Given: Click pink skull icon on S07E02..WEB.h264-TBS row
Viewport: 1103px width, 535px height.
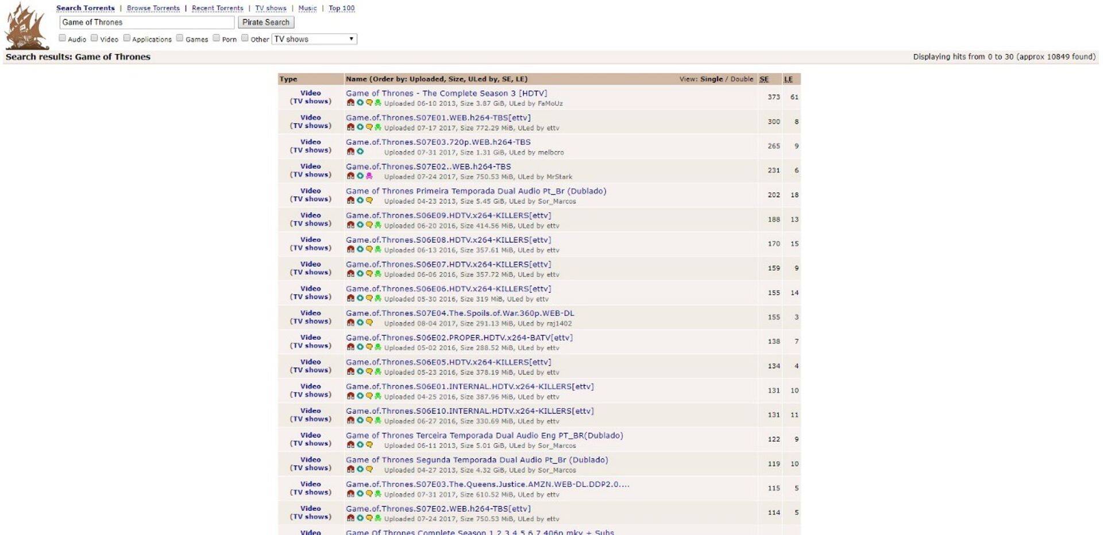Looking at the screenshot, I should (369, 176).
